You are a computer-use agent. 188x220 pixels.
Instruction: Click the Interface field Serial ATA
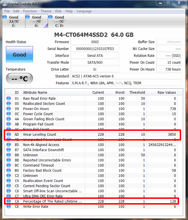coord(95,55)
